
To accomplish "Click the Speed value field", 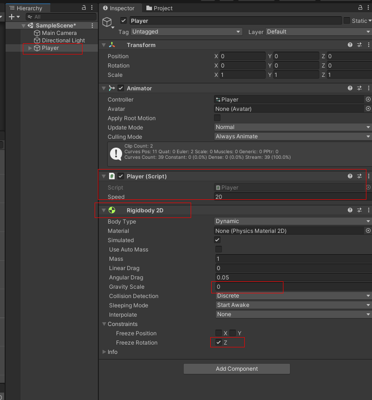I will point(293,197).
